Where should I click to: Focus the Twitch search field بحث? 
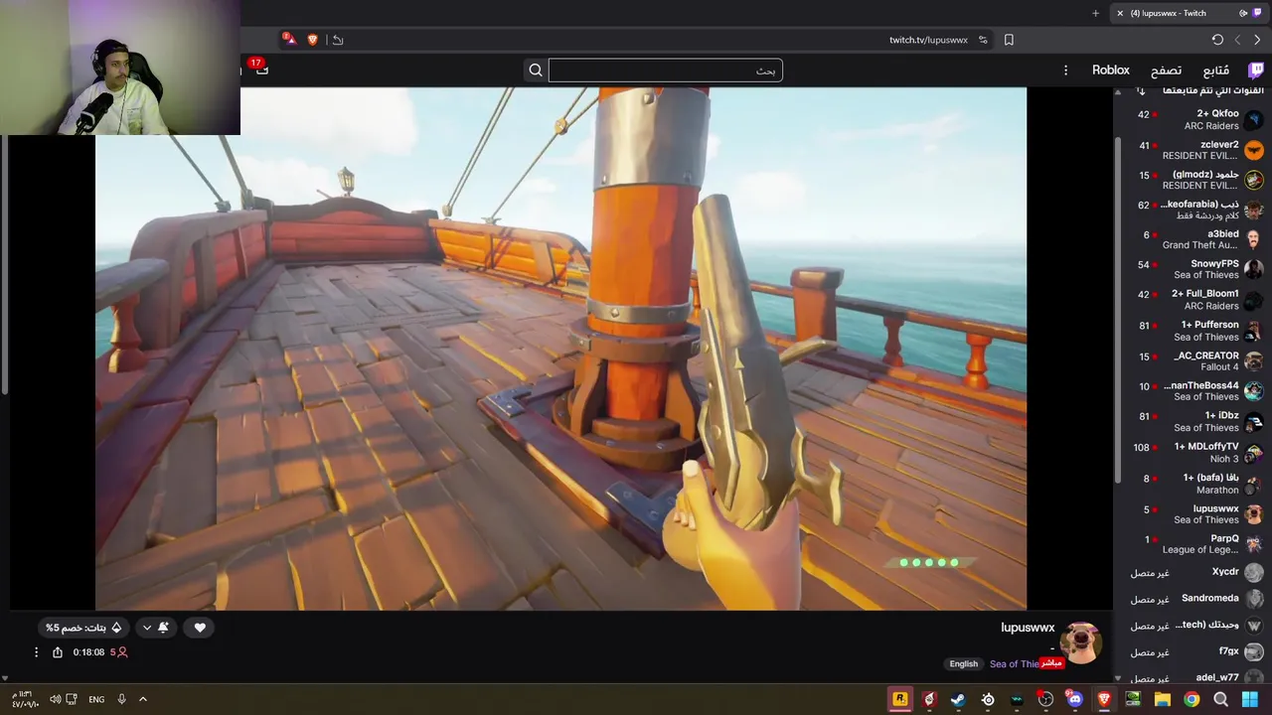click(665, 71)
